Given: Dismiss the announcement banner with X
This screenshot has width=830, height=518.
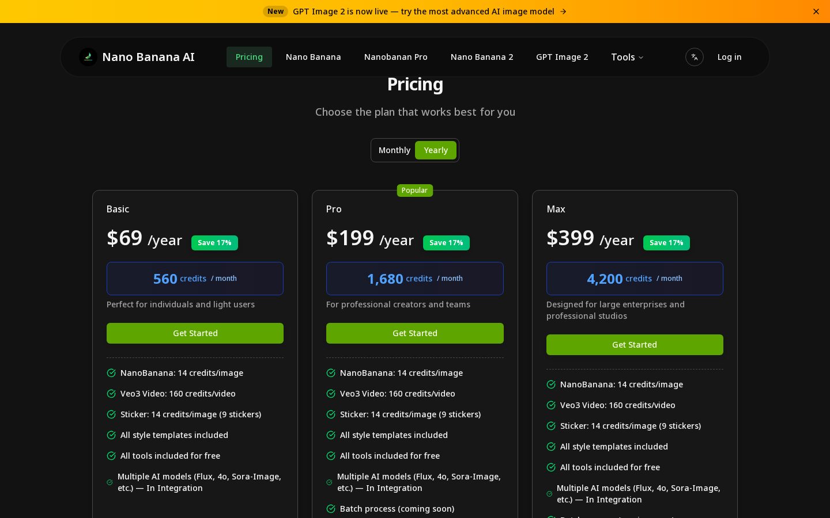Looking at the screenshot, I should click(816, 12).
